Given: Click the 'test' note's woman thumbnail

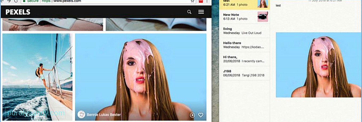Looking at the screenshot, I should point(263,3).
